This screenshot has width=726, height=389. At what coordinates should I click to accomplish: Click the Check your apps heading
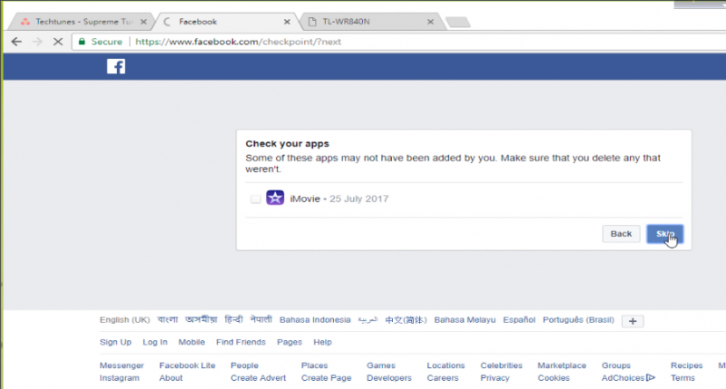pyautogui.click(x=287, y=144)
